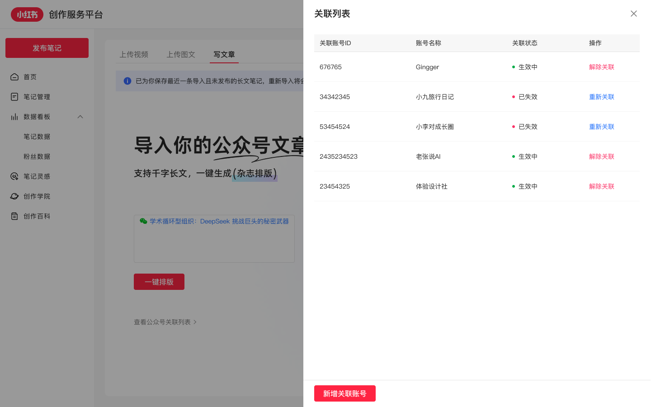Click the 笔记灵感 icon in sidebar
The image size is (651, 407).
point(14,176)
